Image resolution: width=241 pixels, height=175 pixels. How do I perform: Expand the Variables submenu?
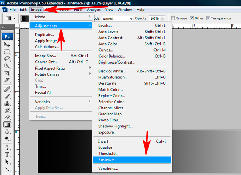61,102
